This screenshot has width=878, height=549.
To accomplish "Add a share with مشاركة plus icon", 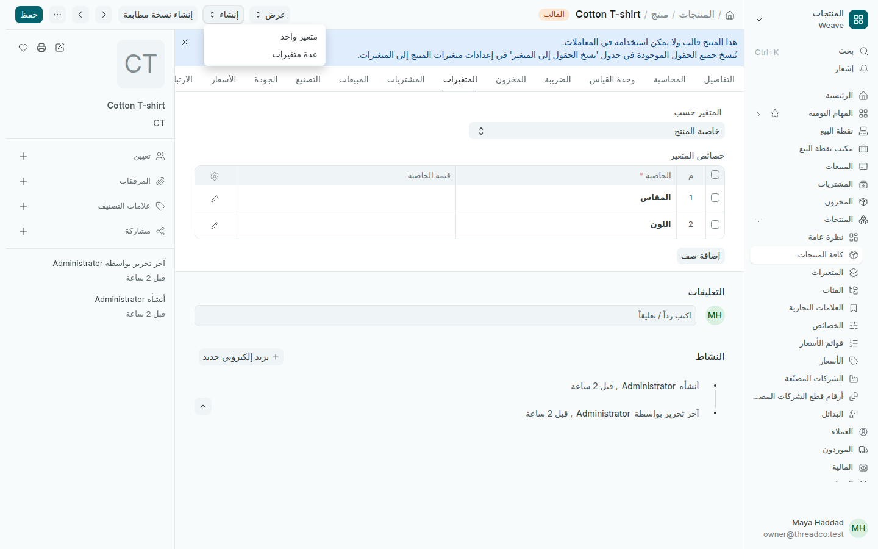I will 23,231.
